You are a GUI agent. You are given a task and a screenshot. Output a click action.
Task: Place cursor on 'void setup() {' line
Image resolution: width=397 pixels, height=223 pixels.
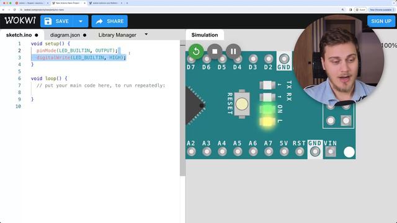pyautogui.click(x=50, y=44)
